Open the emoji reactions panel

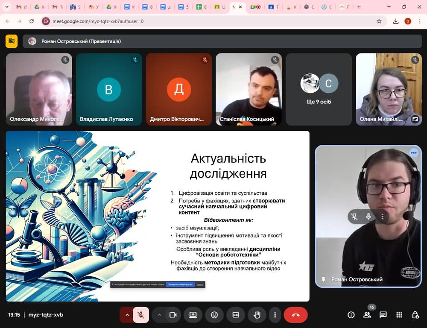pyautogui.click(x=214, y=315)
